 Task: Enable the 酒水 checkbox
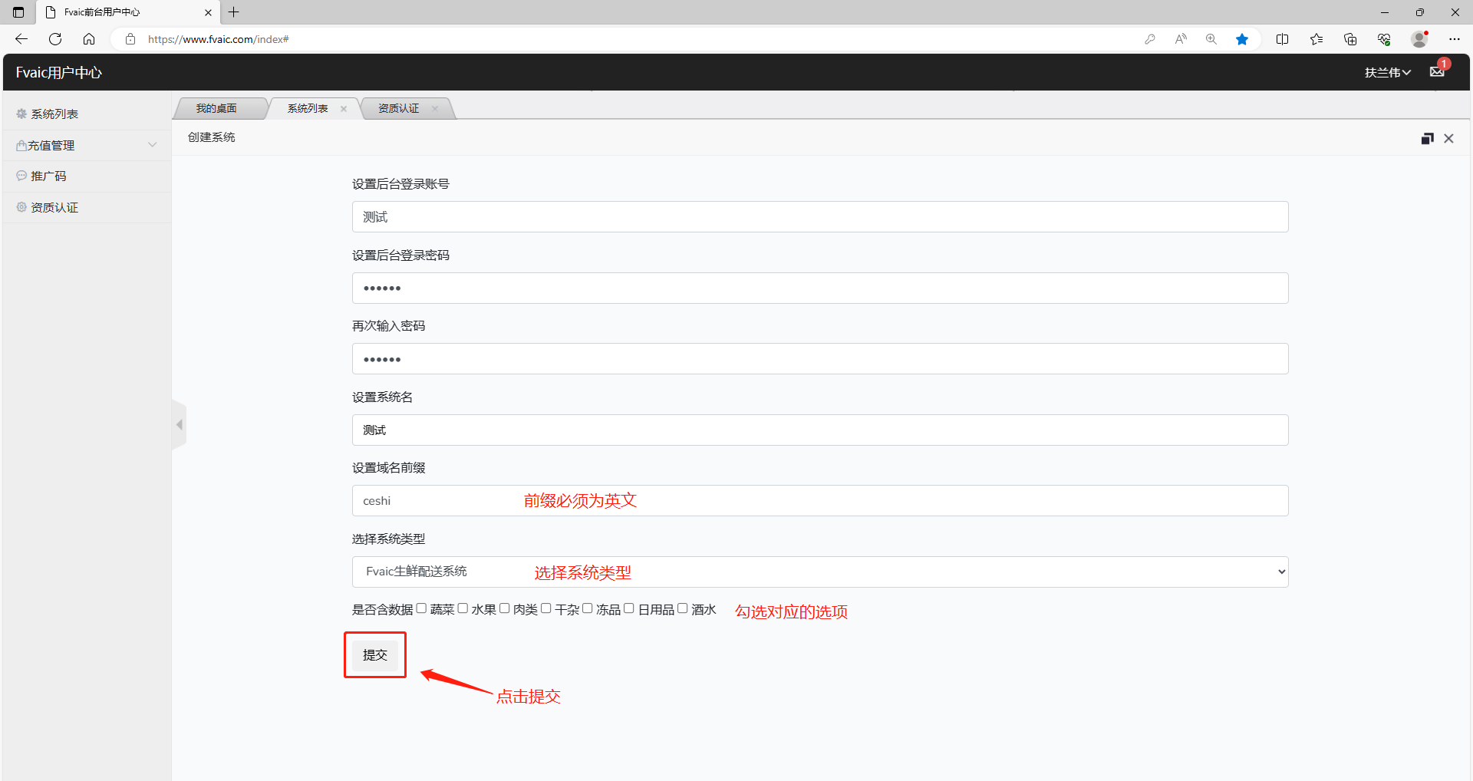[x=682, y=608]
